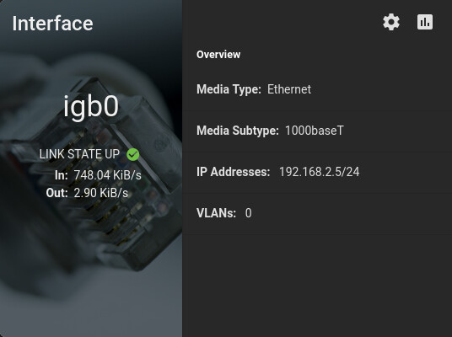Click the Out traffic value 2.90 KiB/s
This screenshot has width=452, height=337.
pos(101,193)
